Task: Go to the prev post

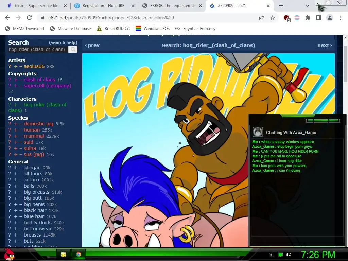Action: click(x=92, y=45)
